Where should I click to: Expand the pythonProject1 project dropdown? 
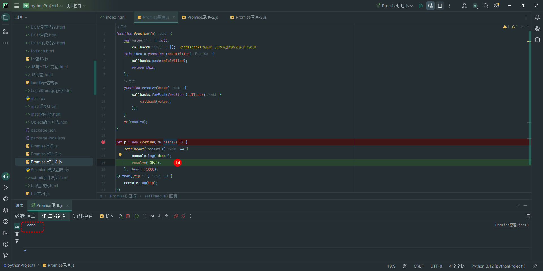coord(43,6)
